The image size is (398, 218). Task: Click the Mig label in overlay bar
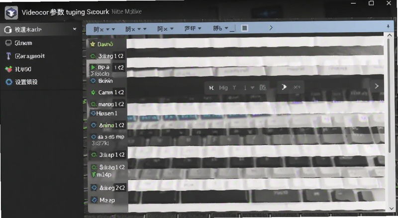click(x=223, y=88)
